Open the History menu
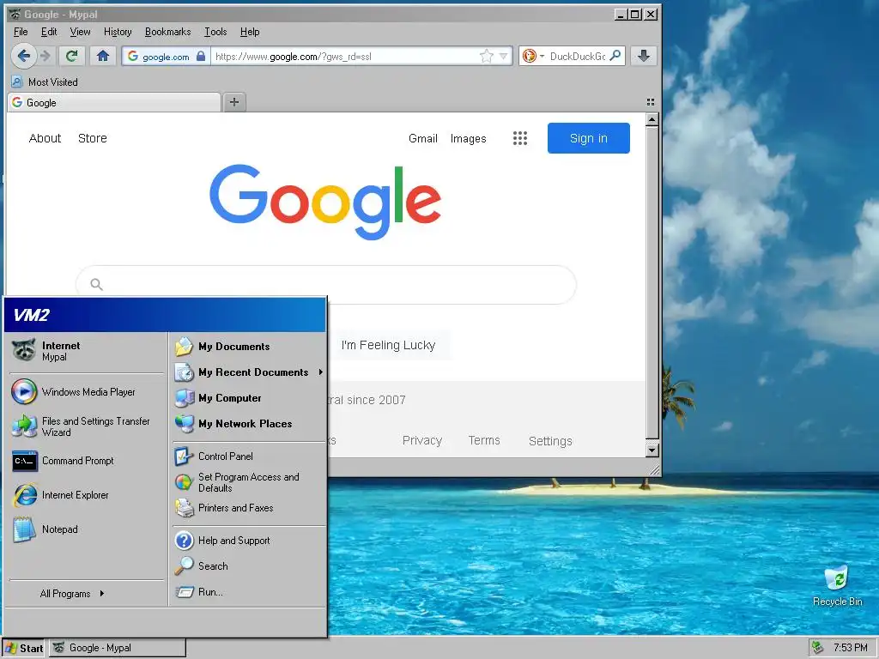Image resolution: width=879 pixels, height=659 pixels. point(118,32)
